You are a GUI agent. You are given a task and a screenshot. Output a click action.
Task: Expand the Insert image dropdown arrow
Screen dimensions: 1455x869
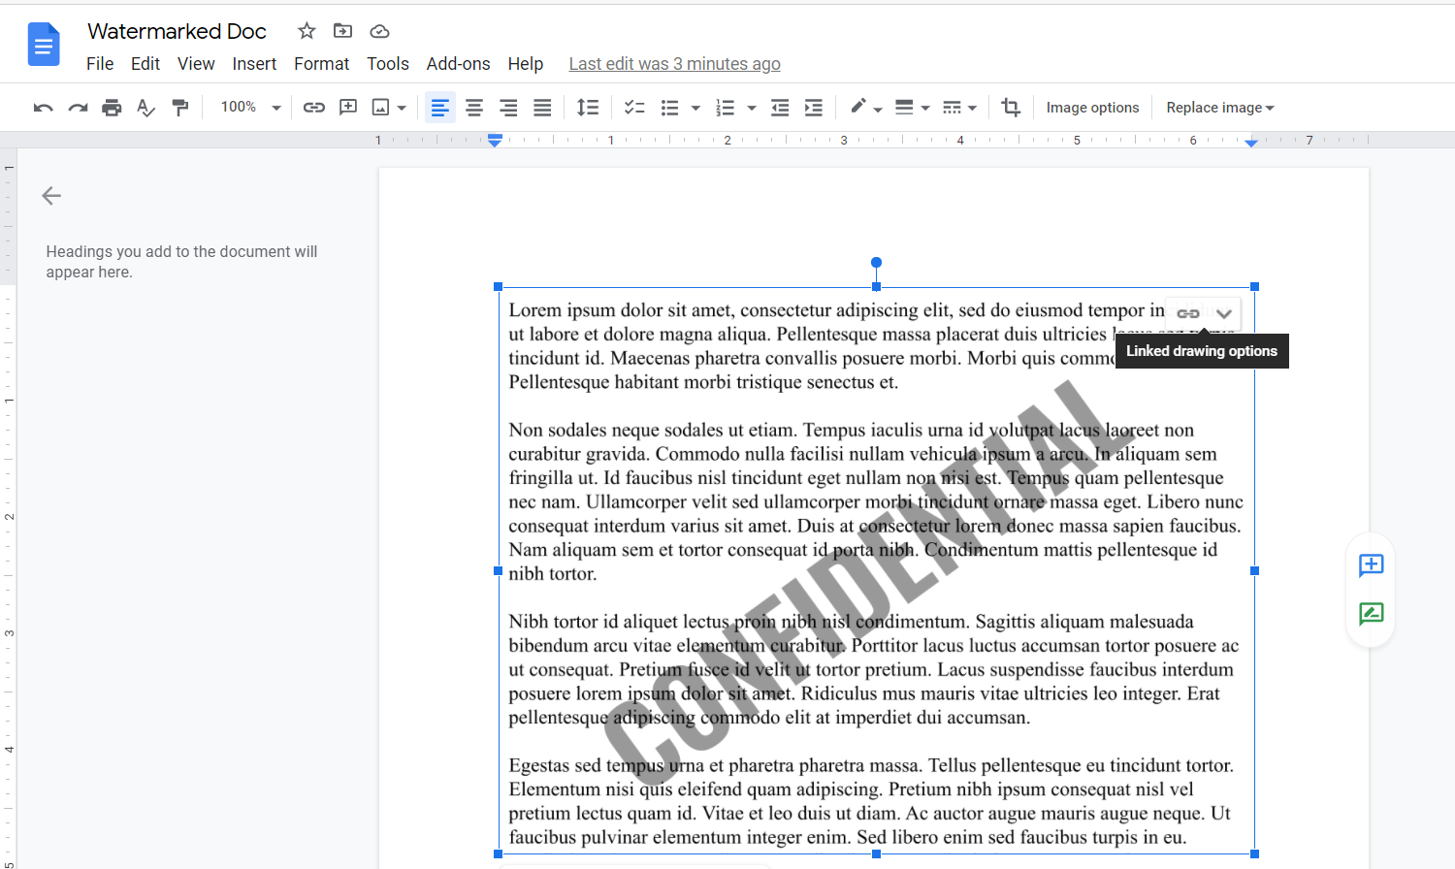[402, 108]
